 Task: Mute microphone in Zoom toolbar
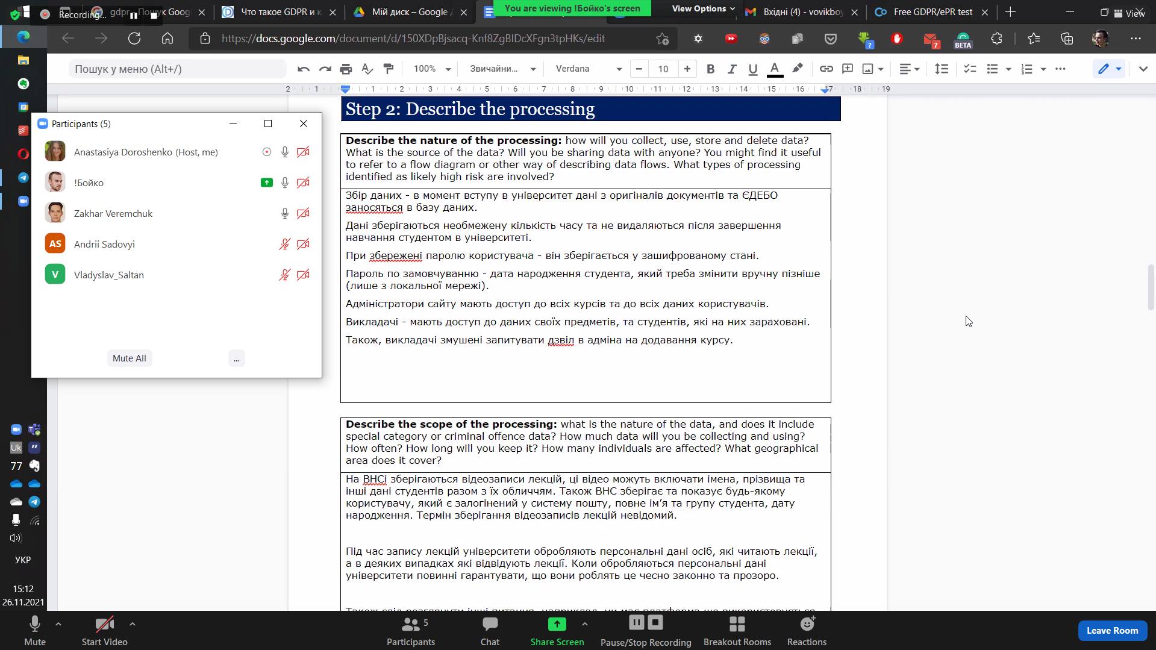point(34,631)
